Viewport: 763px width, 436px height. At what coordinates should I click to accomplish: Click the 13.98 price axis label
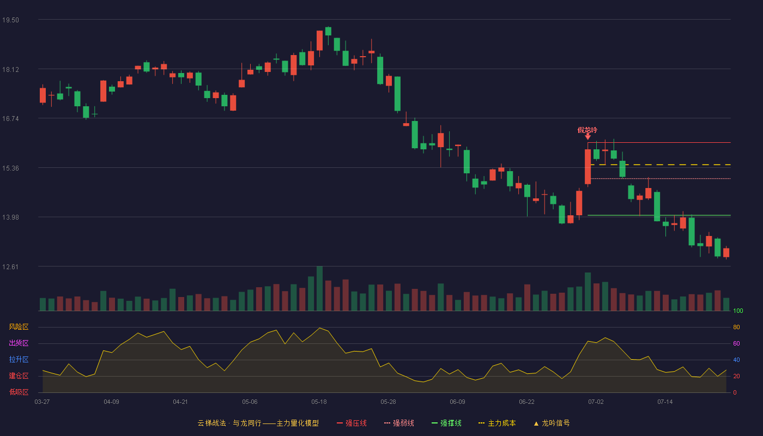[10, 217]
